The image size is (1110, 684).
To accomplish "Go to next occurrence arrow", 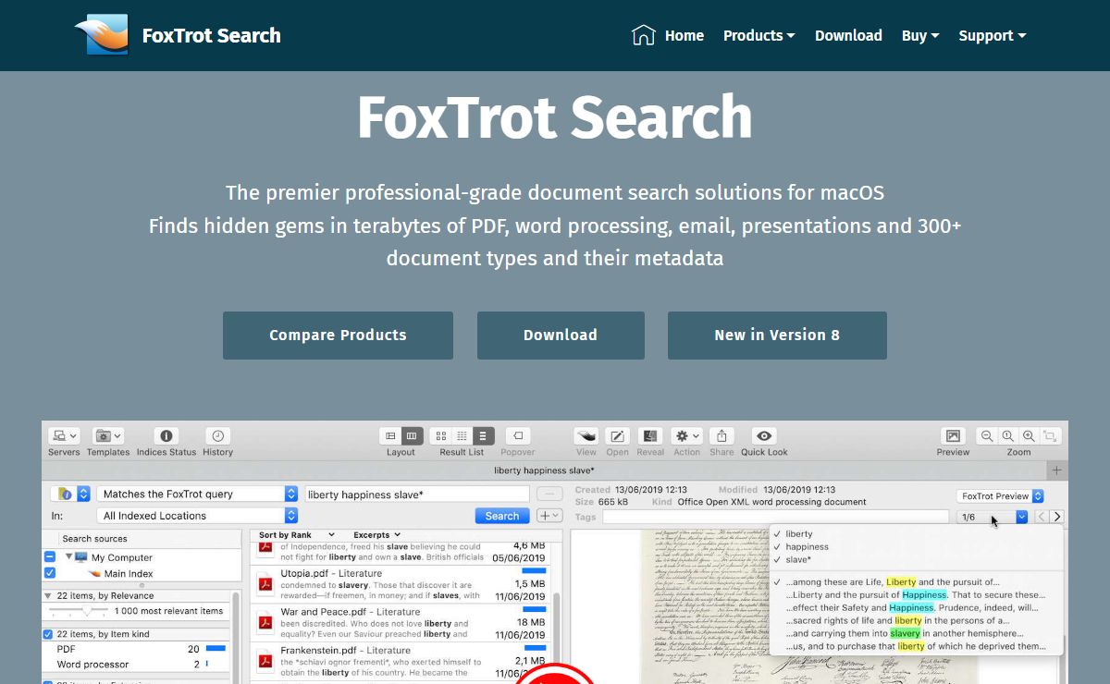I will tap(1057, 517).
